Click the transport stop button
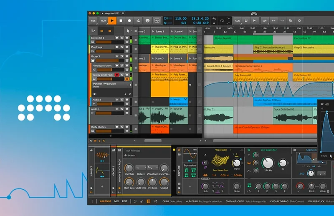334x216 pixels. coord(121,21)
